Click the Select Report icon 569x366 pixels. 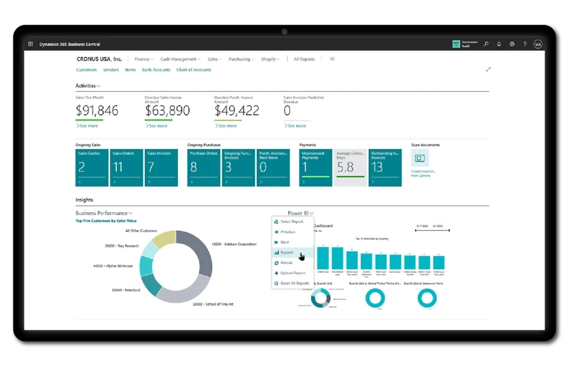276,221
